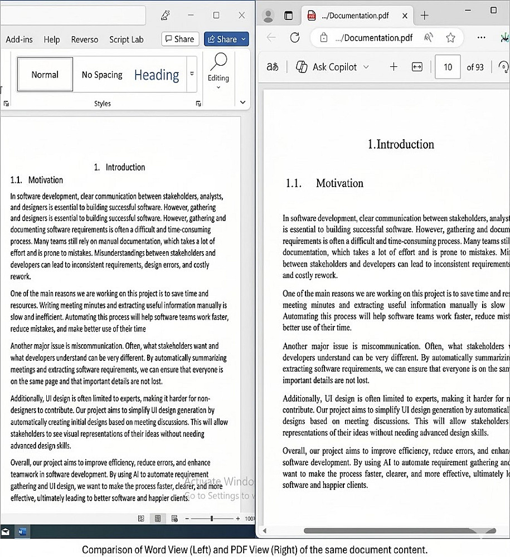Click the blue Share button
The width and height of the screenshot is (510, 557).
click(x=222, y=39)
